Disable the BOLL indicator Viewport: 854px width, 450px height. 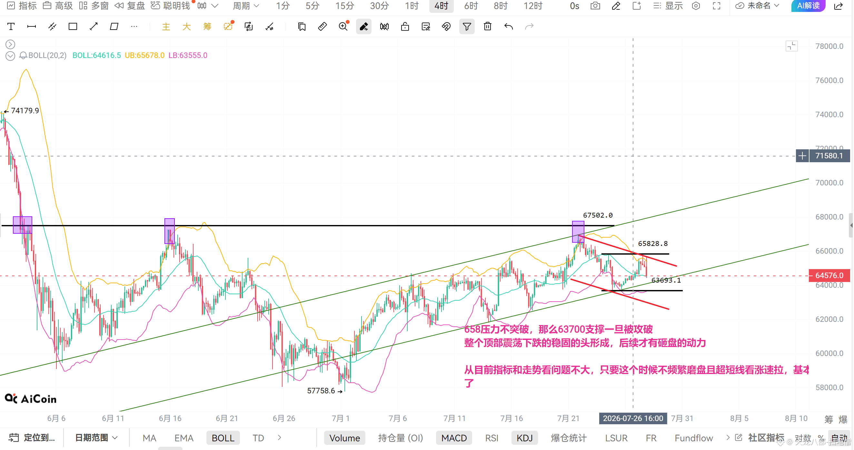pyautogui.click(x=223, y=438)
